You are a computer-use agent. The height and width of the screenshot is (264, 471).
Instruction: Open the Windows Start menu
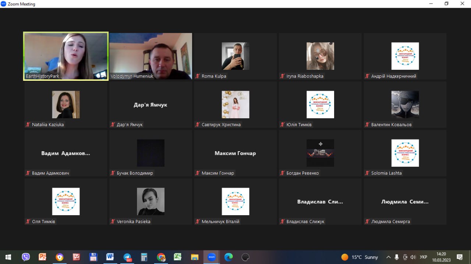point(8,257)
